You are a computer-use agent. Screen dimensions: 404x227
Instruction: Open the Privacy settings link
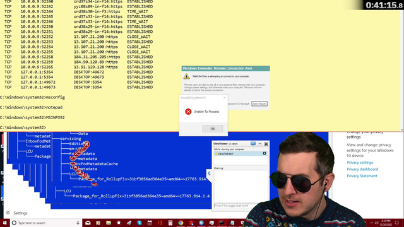(360, 163)
